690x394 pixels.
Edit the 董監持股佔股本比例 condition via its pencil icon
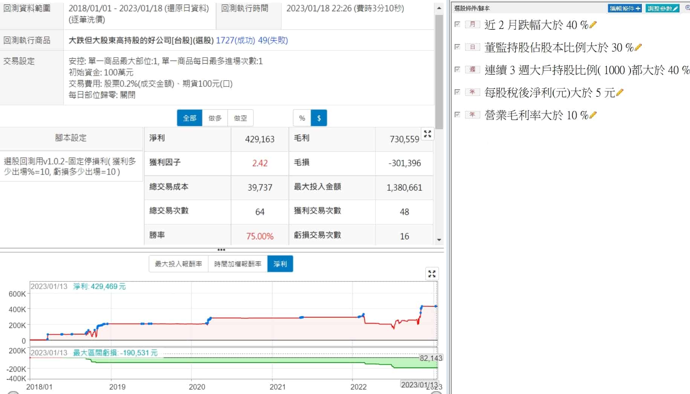[x=638, y=47]
